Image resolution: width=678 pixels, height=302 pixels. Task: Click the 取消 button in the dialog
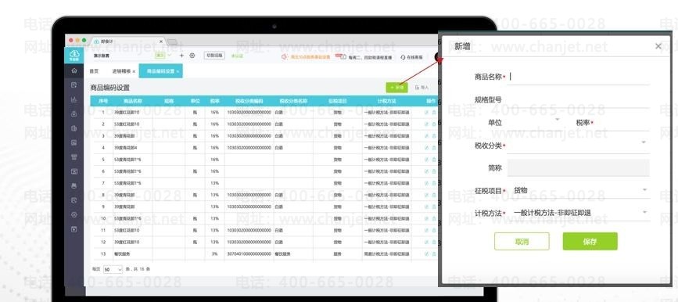pos(522,242)
